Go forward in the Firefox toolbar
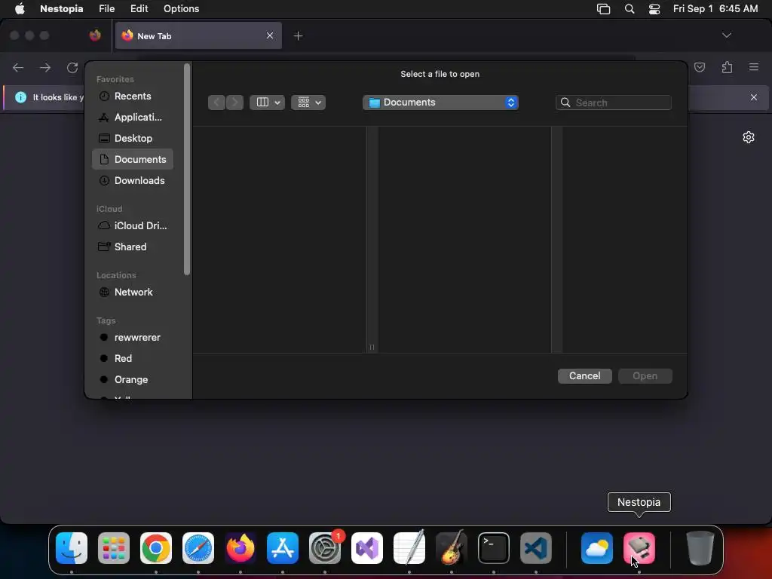The image size is (772, 579). pyautogui.click(x=45, y=67)
